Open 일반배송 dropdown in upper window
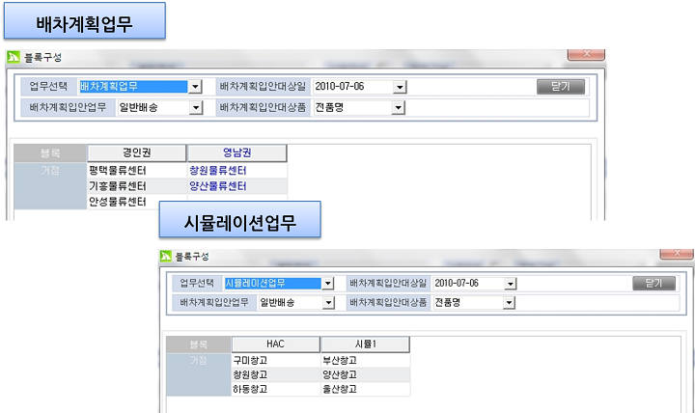The width and height of the screenshot is (695, 413). tap(195, 108)
